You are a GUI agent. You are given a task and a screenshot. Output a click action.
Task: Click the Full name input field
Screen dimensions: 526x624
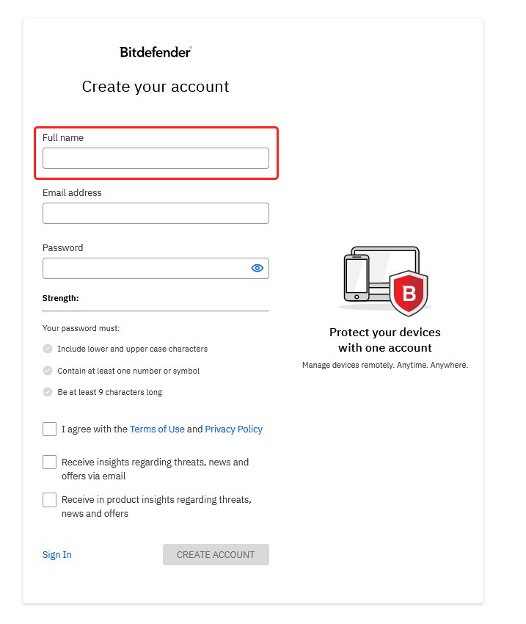(x=156, y=158)
